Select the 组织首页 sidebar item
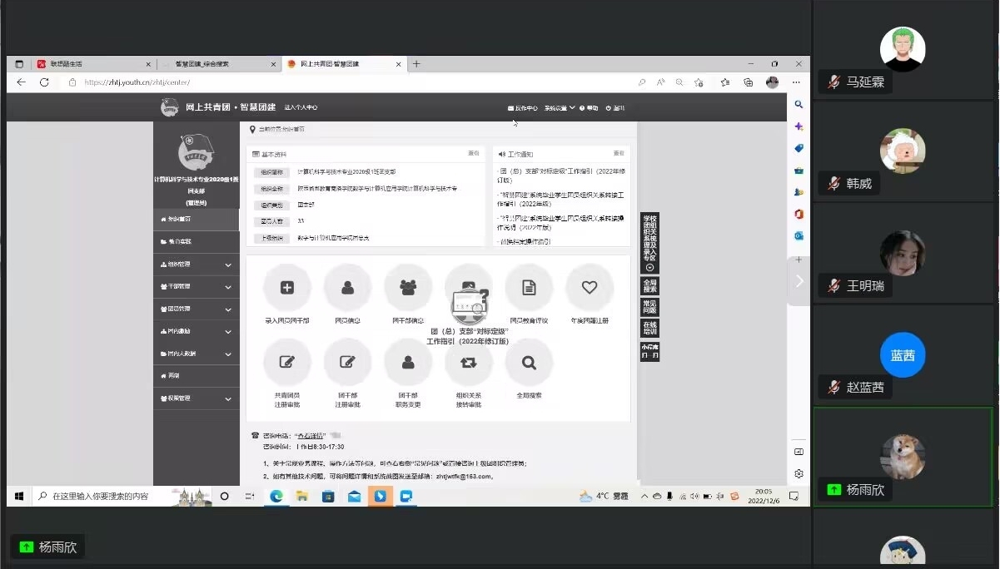The image size is (1000, 569). pos(197,220)
